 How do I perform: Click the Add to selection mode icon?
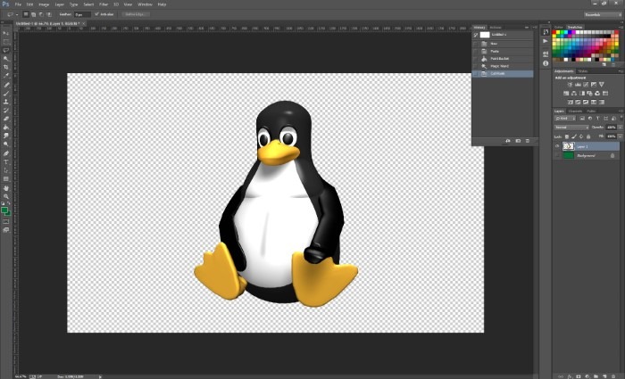[34, 14]
